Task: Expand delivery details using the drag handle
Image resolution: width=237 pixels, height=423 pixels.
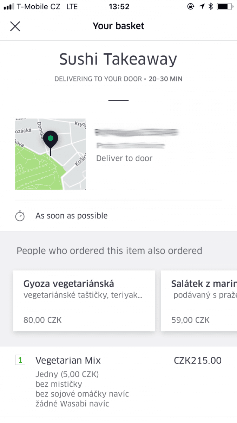Action: pyautogui.click(x=118, y=100)
